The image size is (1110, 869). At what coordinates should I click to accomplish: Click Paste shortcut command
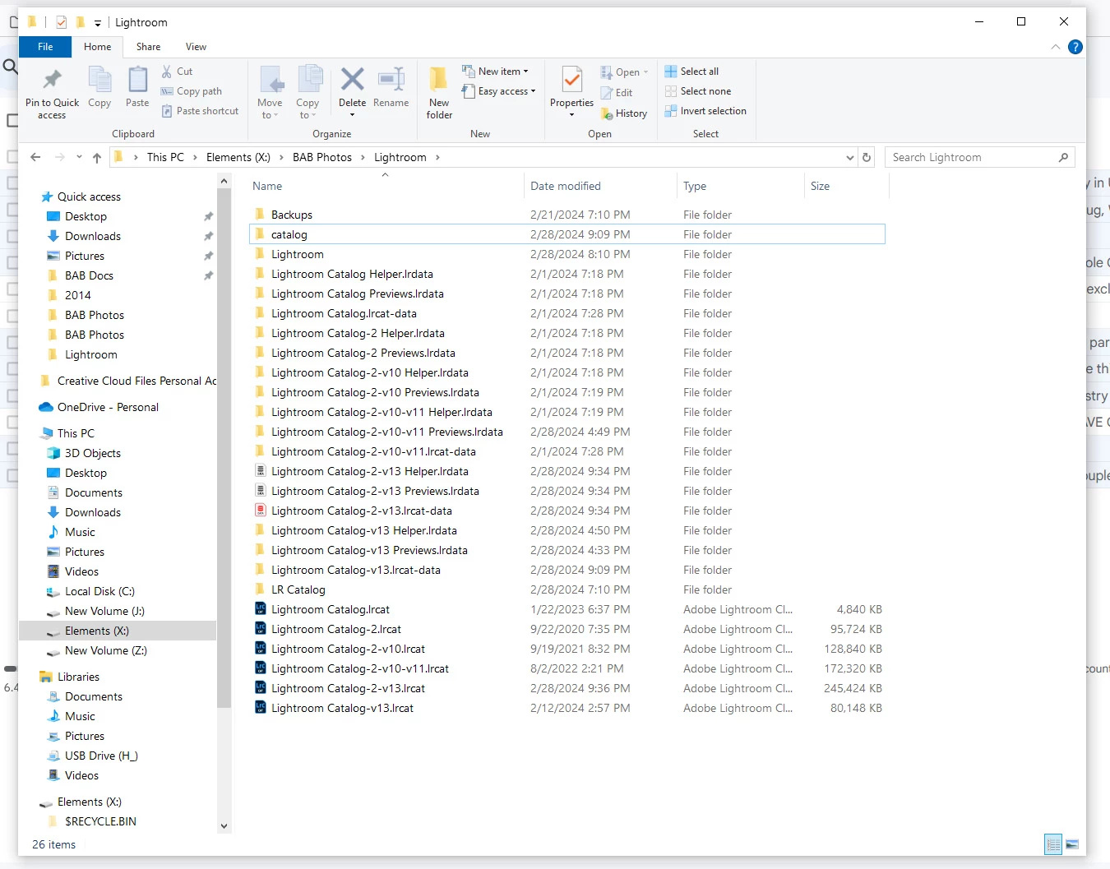click(x=200, y=111)
